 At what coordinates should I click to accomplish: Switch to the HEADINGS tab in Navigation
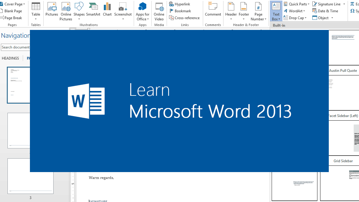pos(10,58)
